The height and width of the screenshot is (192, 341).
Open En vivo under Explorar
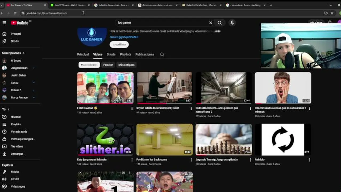tap(15, 179)
